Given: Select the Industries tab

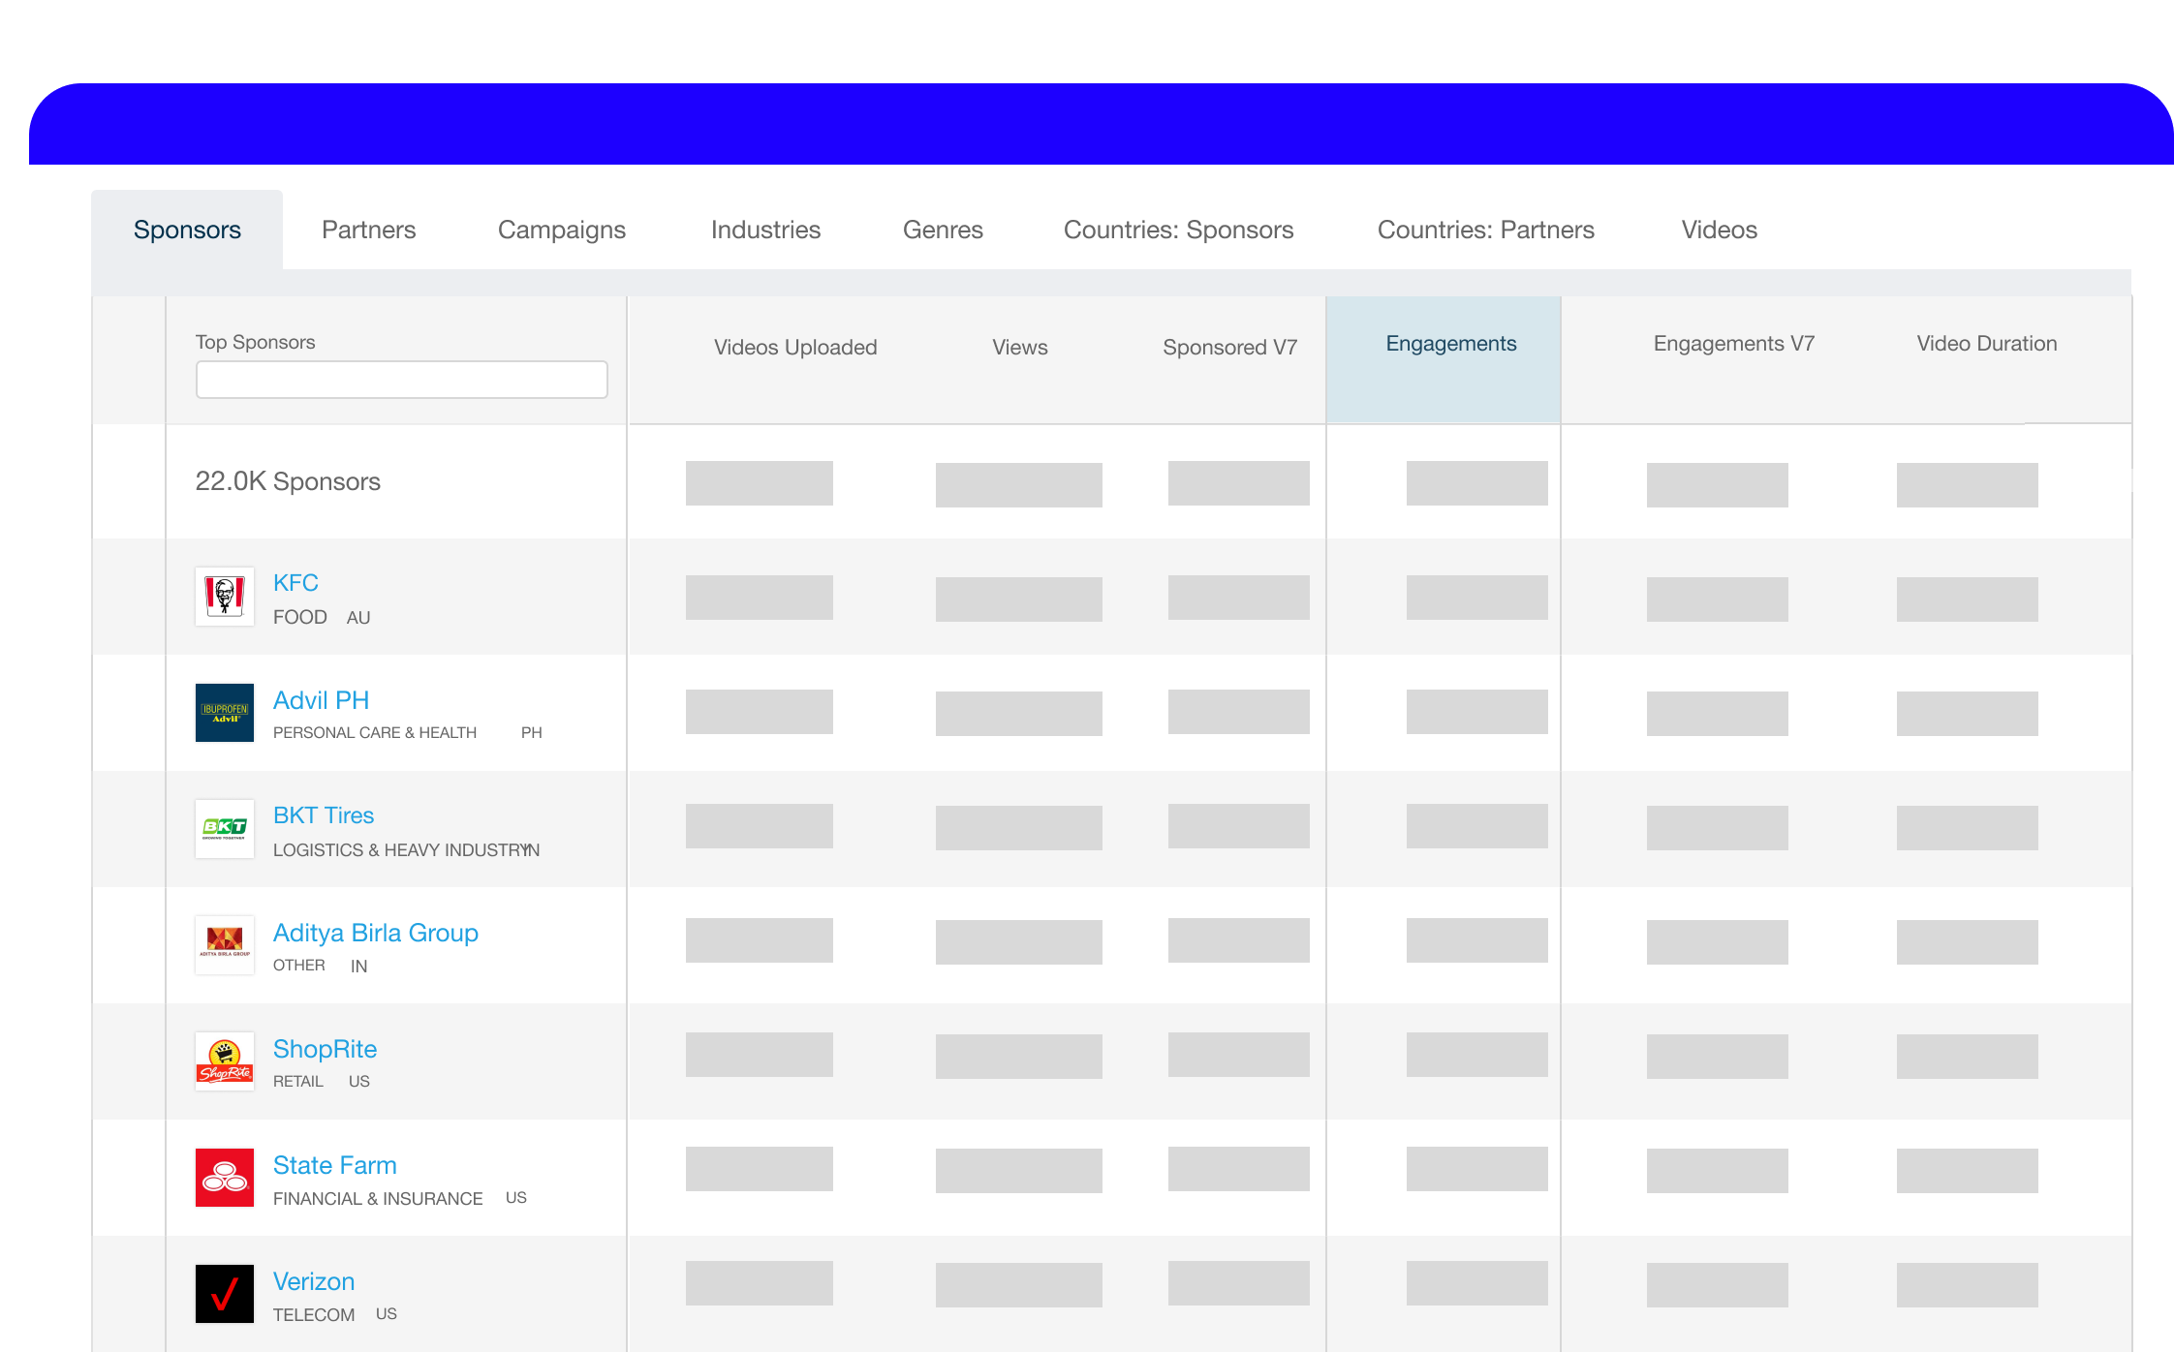Looking at the screenshot, I should 765,230.
